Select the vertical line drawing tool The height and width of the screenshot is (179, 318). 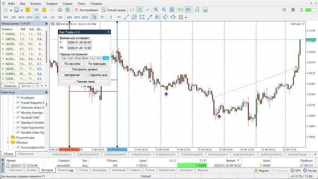(x=111, y=17)
